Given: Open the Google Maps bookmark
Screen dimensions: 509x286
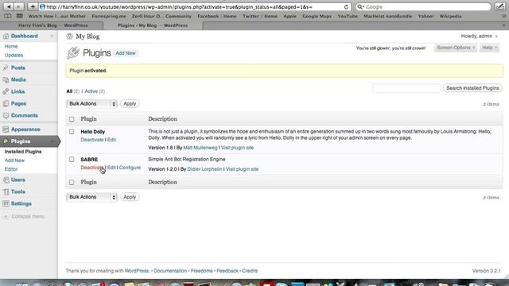Looking at the screenshot, I should [x=317, y=16].
